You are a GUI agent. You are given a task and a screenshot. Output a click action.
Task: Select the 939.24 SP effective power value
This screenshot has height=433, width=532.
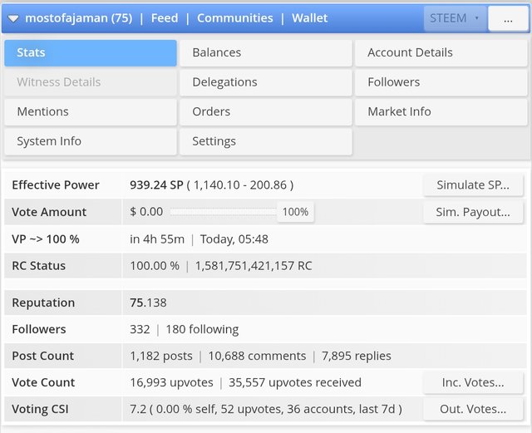156,185
